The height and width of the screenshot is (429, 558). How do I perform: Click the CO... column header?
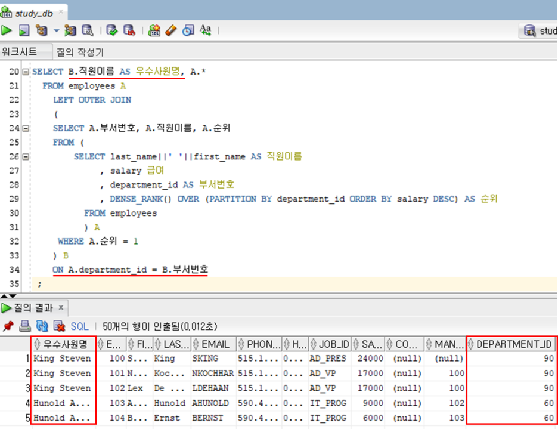[405, 344]
